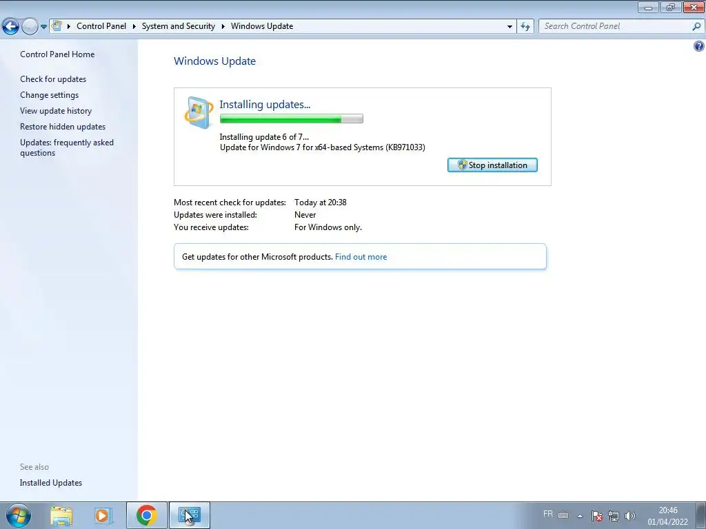Viewport: 706px width, 529px height.
Task: Open the Windows Start menu orb
Action: tap(18, 515)
